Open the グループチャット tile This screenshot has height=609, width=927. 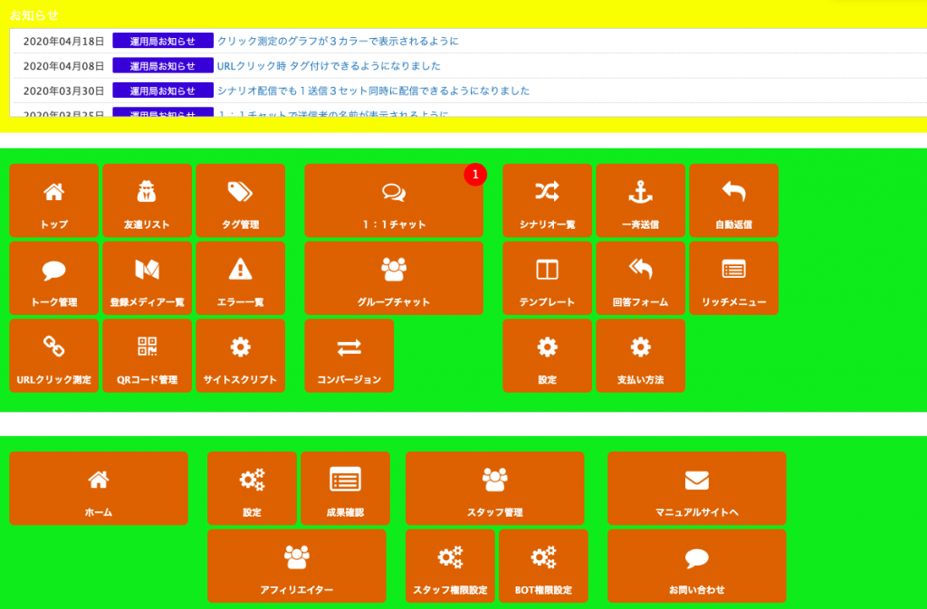click(x=394, y=278)
